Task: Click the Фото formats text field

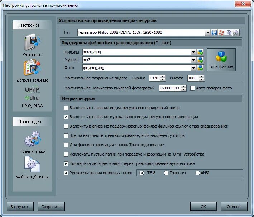Action: point(137,68)
